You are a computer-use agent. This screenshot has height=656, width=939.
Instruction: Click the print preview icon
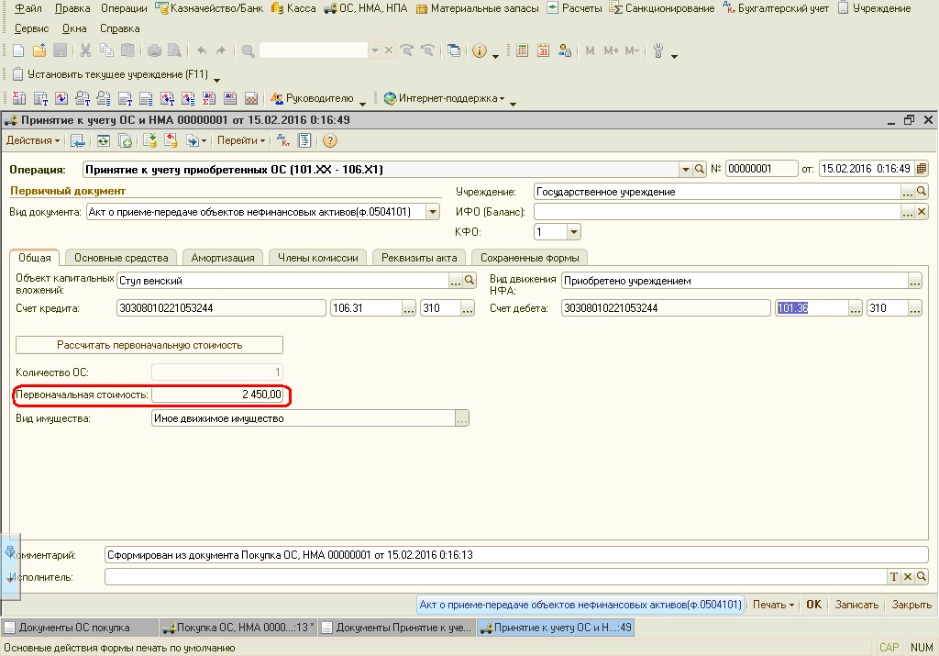(x=174, y=51)
